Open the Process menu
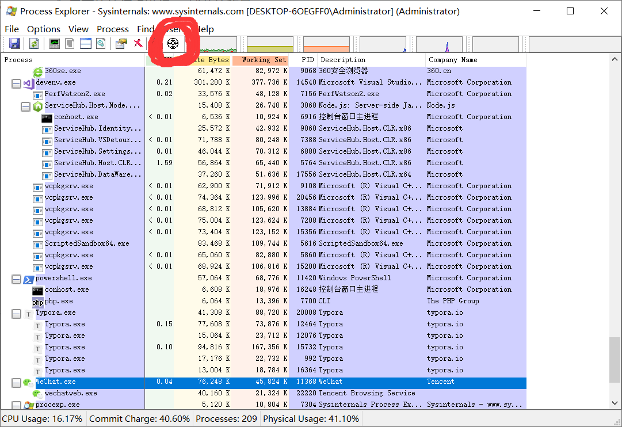 coord(113,29)
